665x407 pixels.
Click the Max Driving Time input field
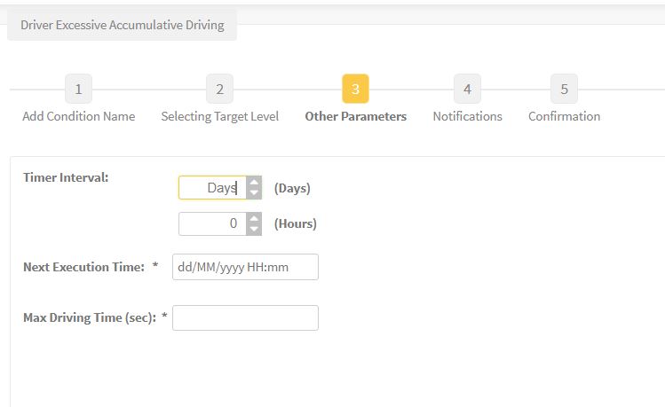click(245, 317)
